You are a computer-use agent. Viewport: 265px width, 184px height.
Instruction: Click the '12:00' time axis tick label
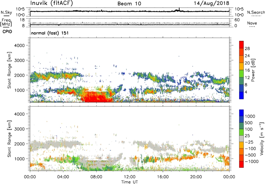click(130, 177)
